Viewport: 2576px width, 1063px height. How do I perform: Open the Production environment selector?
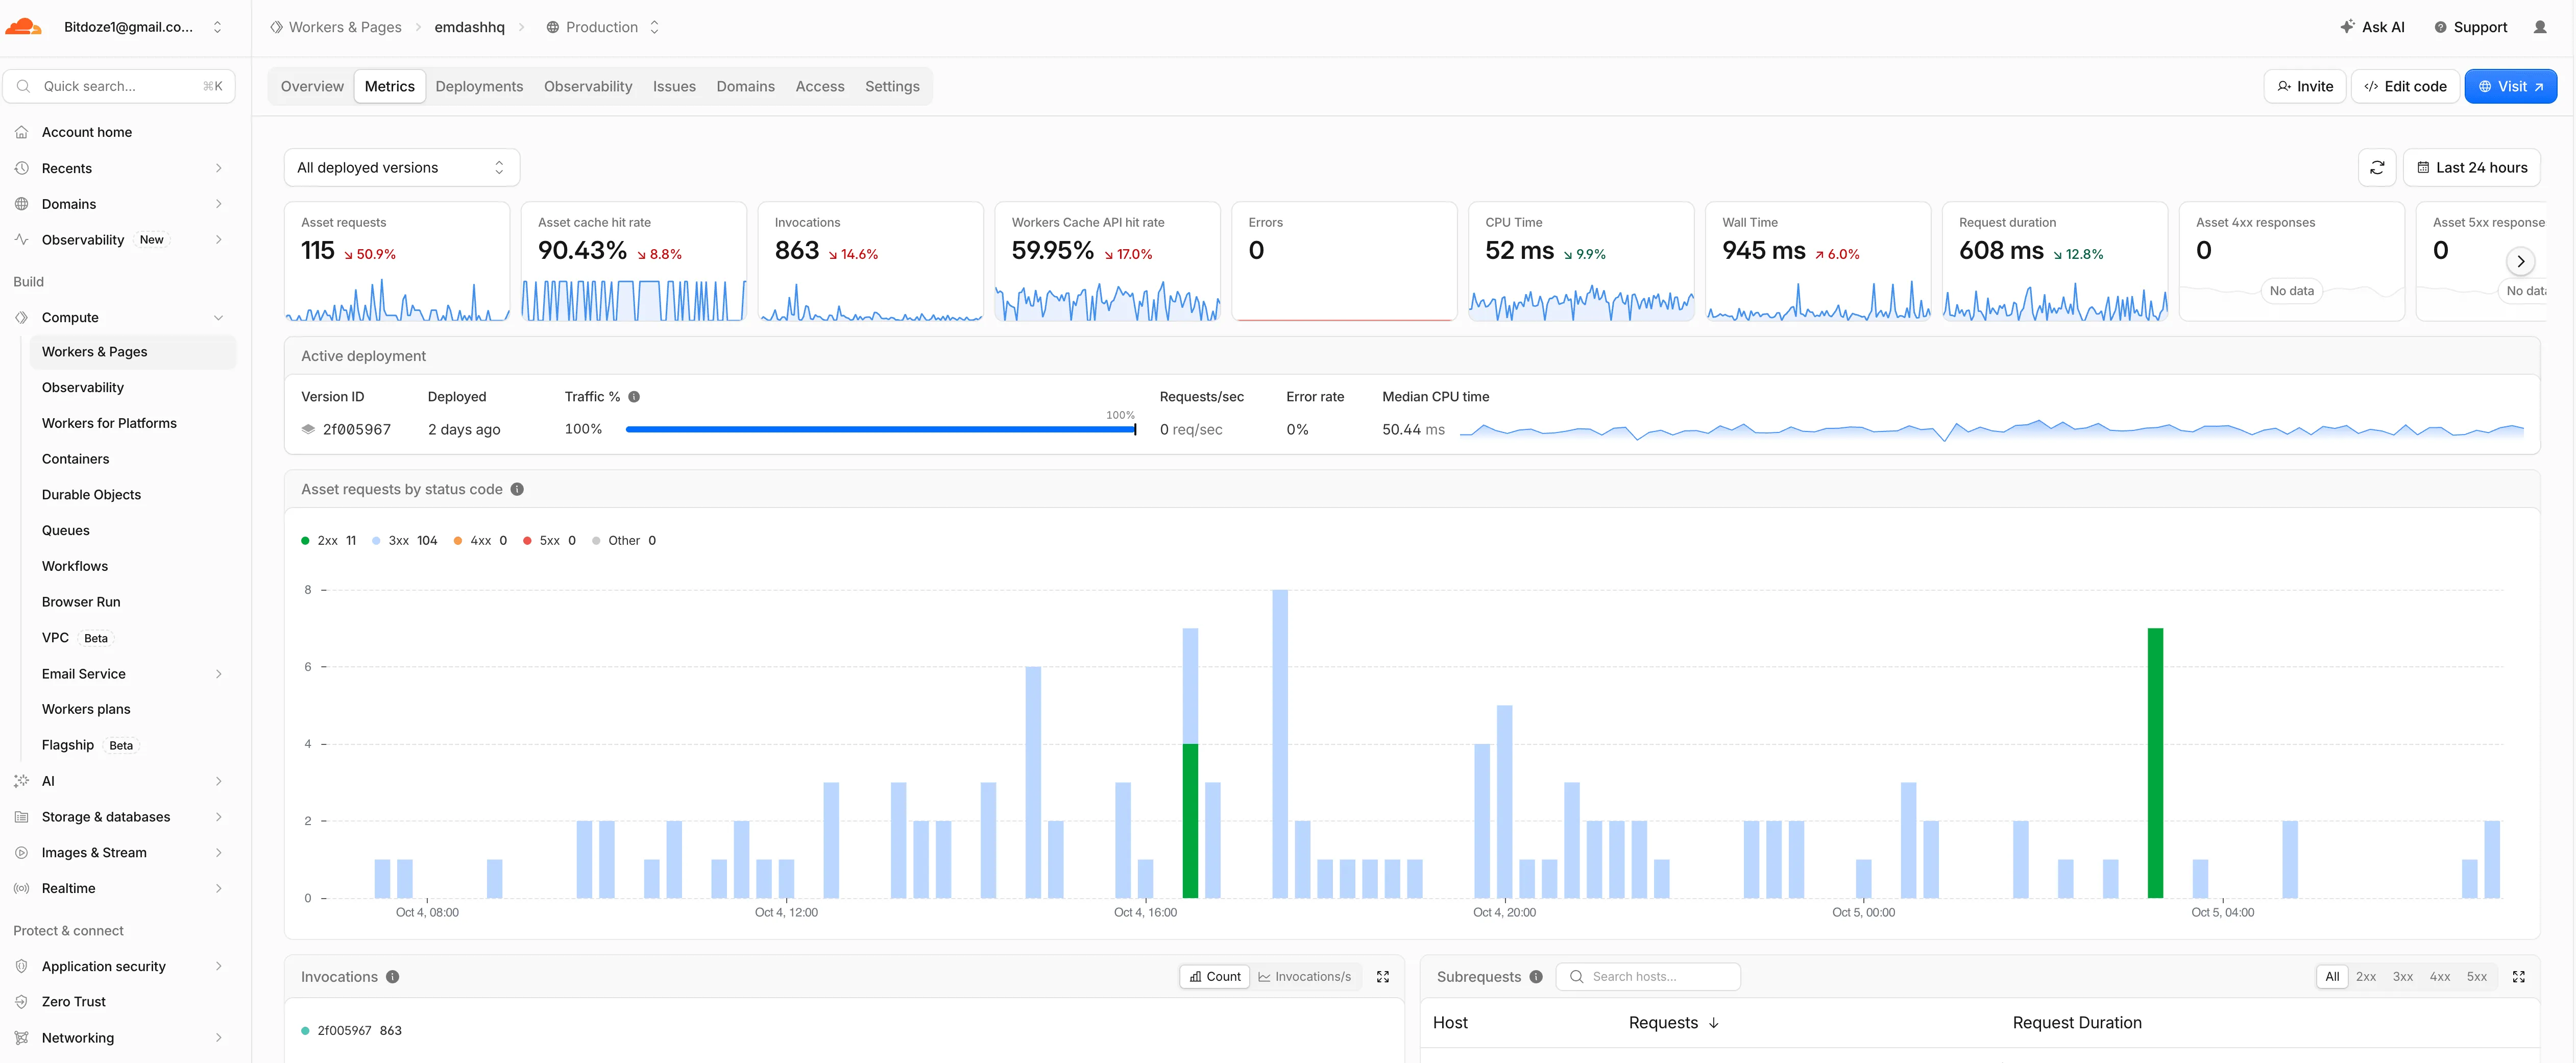603,27
